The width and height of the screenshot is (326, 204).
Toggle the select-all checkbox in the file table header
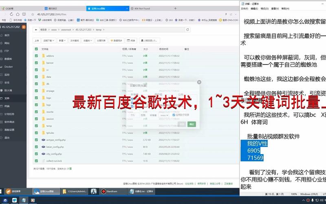36,49
